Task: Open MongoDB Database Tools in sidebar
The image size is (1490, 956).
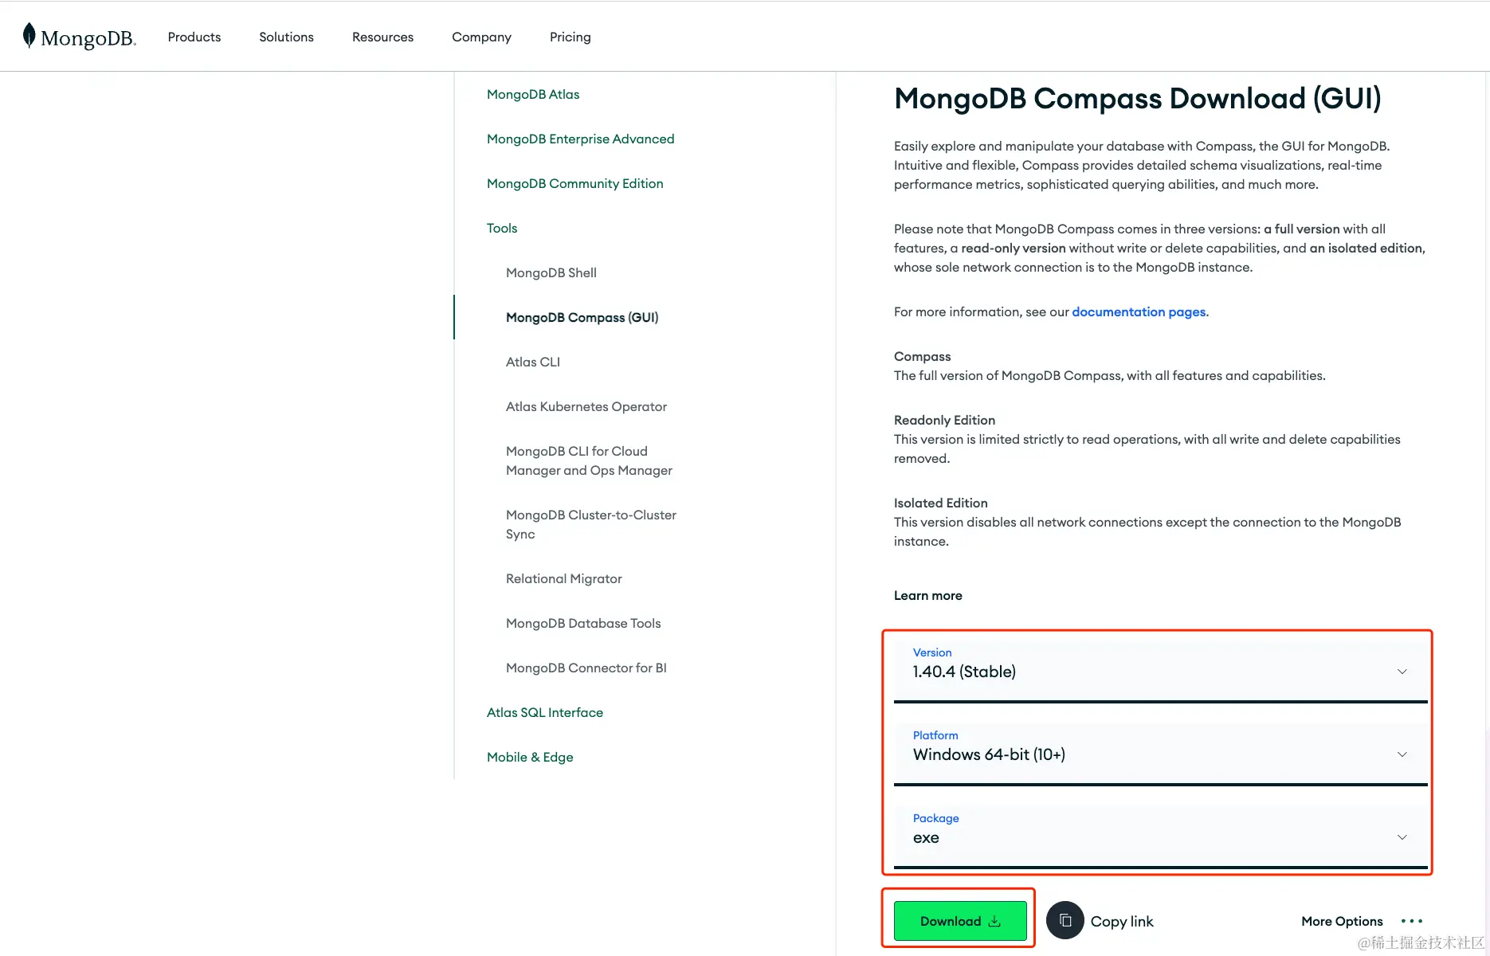Action: coord(583,623)
